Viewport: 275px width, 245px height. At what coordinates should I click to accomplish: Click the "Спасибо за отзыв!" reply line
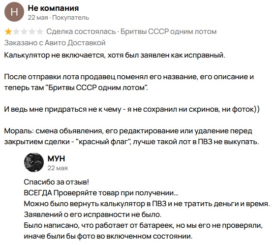click(x=57, y=182)
